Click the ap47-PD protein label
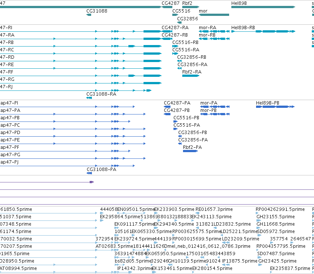 coord(10,133)
